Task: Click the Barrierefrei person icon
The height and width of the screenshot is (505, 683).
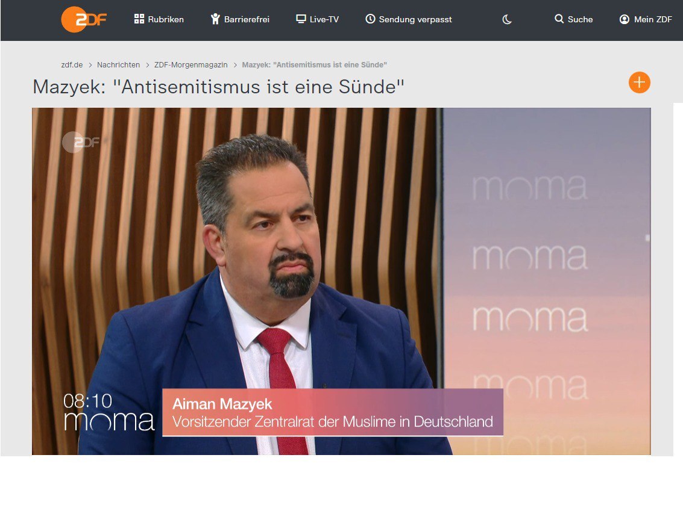Action: 215,19
